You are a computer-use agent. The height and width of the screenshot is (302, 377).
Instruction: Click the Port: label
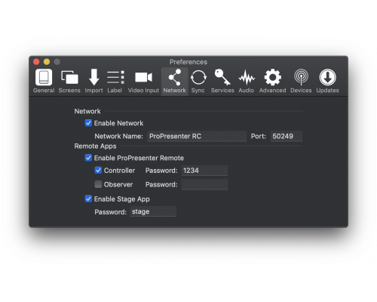tap(259, 136)
